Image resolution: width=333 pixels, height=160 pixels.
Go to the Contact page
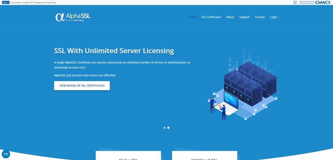(260, 17)
